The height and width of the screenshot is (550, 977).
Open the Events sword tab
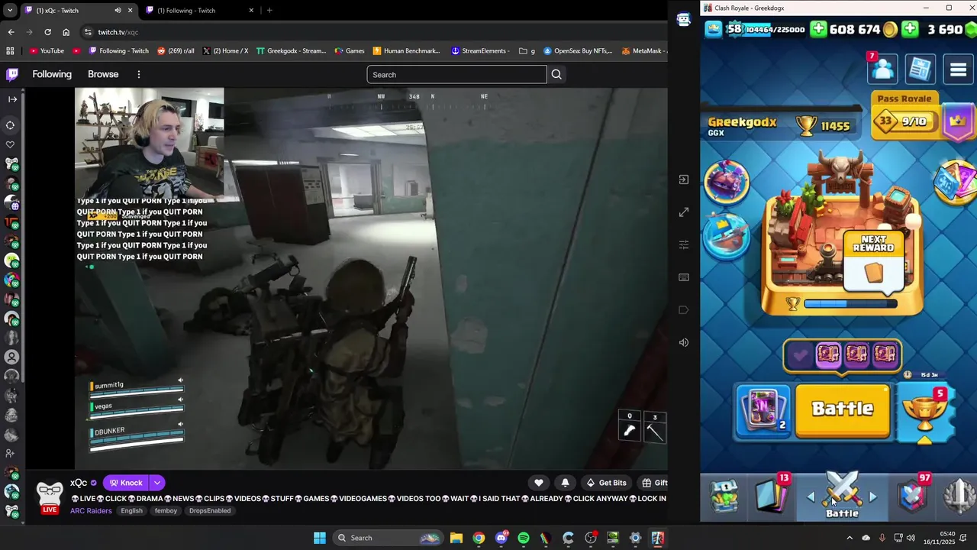click(959, 497)
